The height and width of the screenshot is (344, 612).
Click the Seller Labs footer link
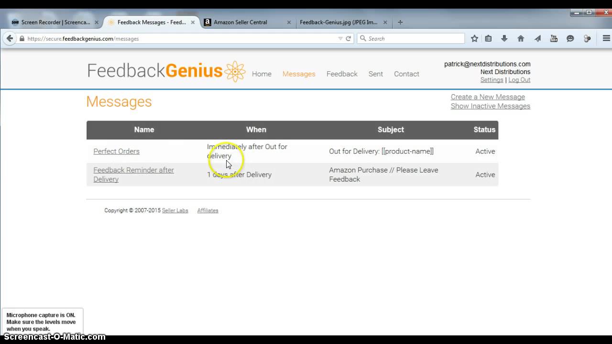pyautogui.click(x=175, y=211)
